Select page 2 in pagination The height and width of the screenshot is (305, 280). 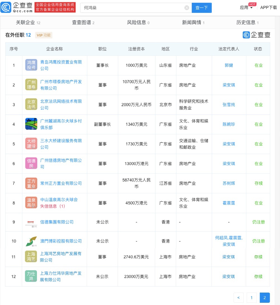265,298
